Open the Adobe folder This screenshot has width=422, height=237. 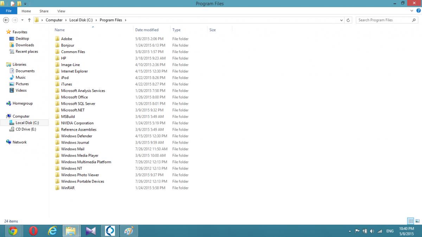point(66,39)
